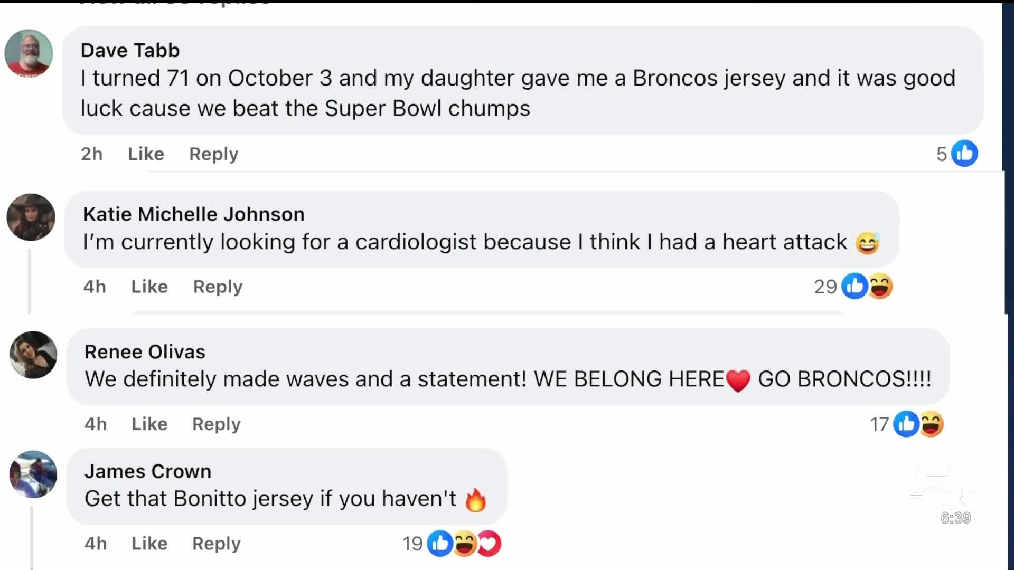Image resolution: width=1014 pixels, height=570 pixels.
Task: Click the thumbs-up reaction on Renee Olivas's comment
Action: tap(906, 424)
